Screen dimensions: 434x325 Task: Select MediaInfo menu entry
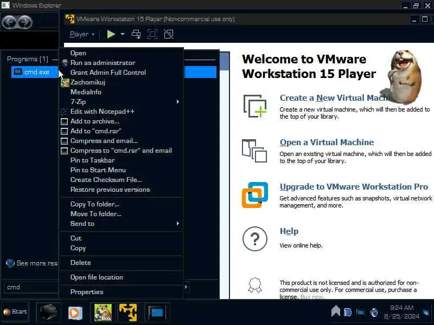coord(122,92)
